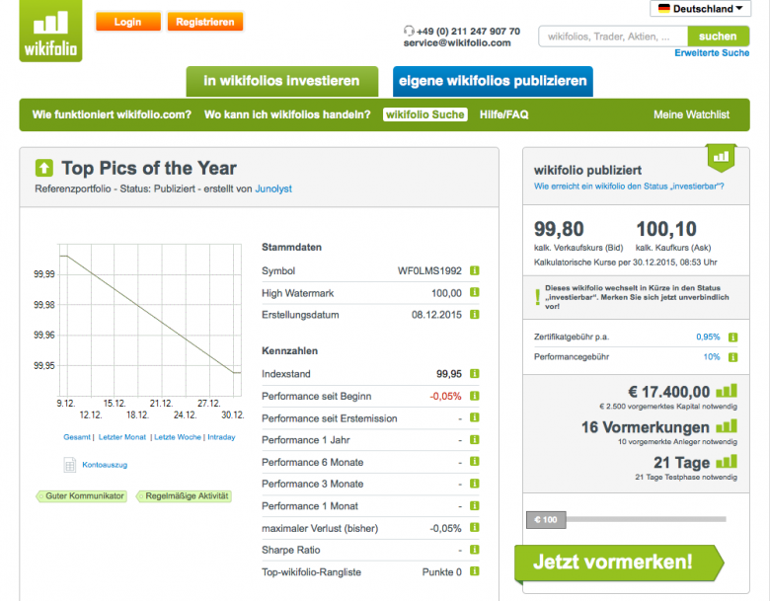Open Wie funktioniert wikifolio.com? menu item

[112, 114]
